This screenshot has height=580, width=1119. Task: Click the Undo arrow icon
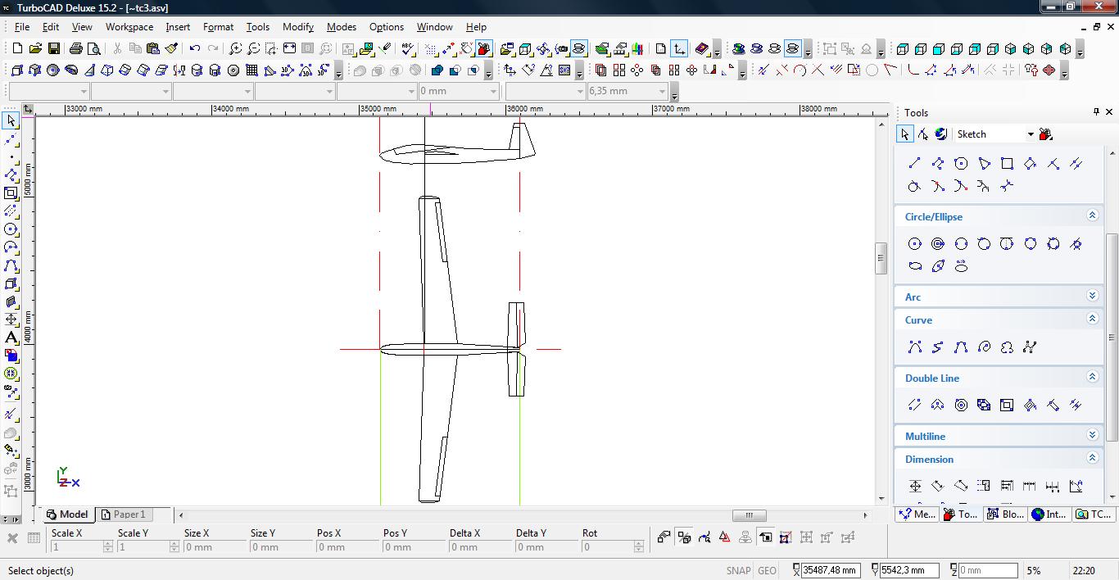click(x=195, y=49)
